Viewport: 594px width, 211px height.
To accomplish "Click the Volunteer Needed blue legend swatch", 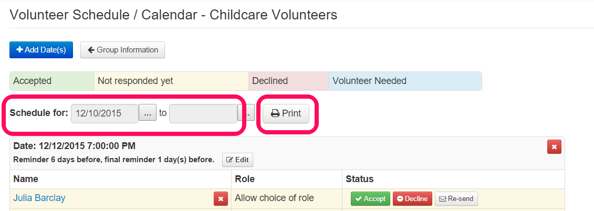I will [x=405, y=81].
